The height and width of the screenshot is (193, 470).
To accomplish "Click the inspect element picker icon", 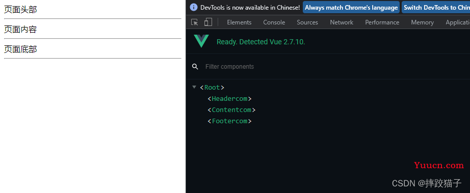I will 195,22.
